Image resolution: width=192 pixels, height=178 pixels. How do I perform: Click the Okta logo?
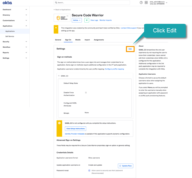pos(7,3)
